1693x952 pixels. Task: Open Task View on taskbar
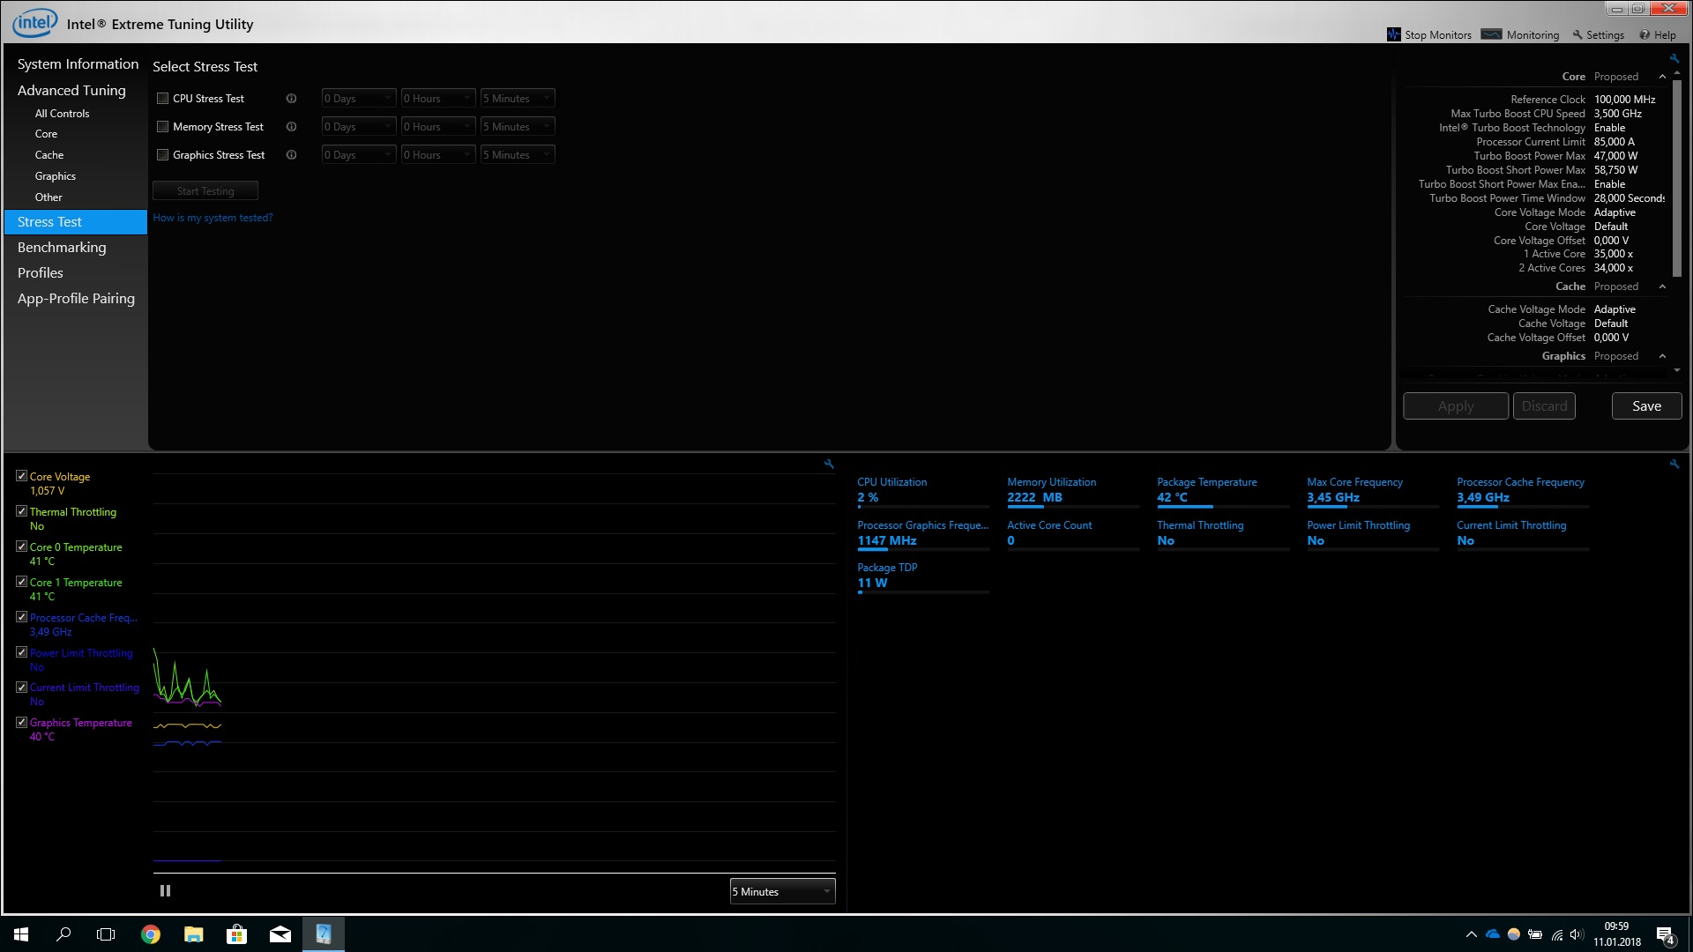pyautogui.click(x=106, y=934)
